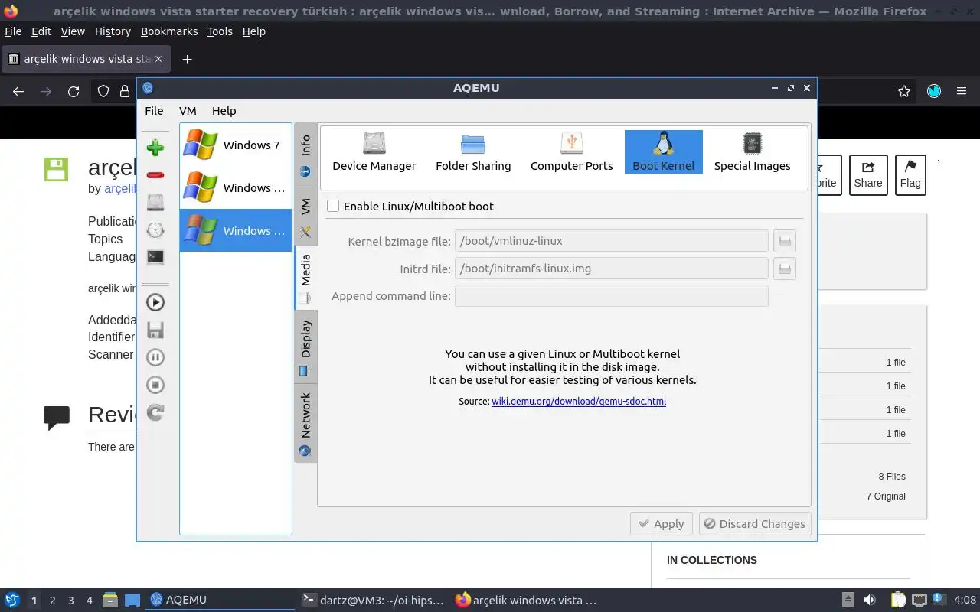Close the arçelik windows vista Firefox tab

158,59
